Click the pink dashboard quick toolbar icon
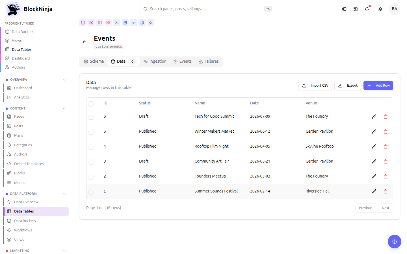This screenshot has height=254, width=407. pyautogui.click(x=108, y=23)
